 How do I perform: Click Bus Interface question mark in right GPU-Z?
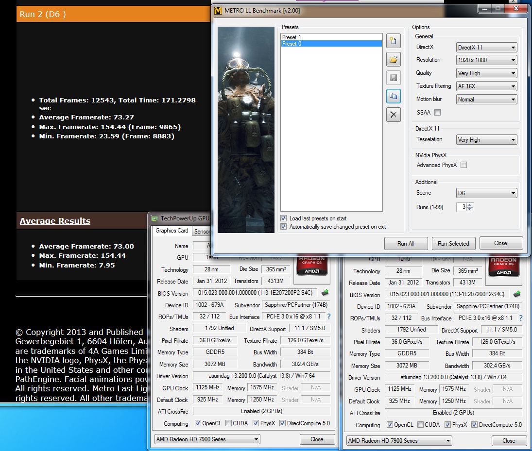pyautogui.click(x=521, y=317)
